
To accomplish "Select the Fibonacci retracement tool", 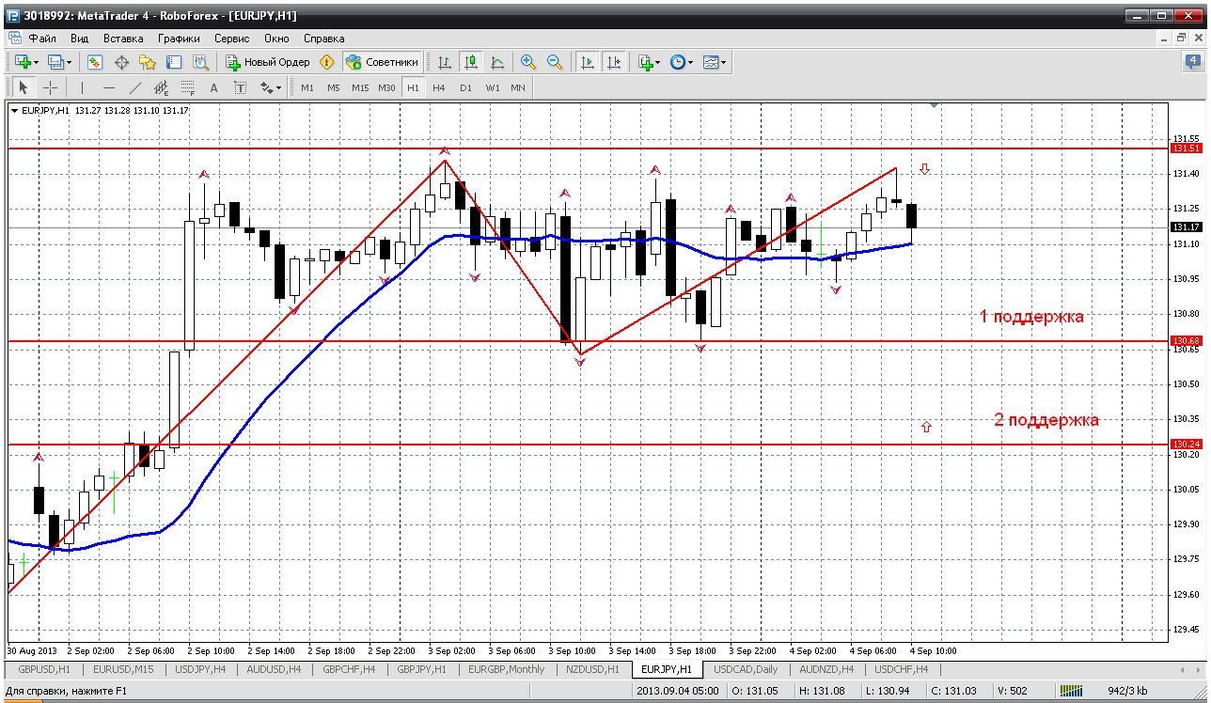I will (188, 87).
